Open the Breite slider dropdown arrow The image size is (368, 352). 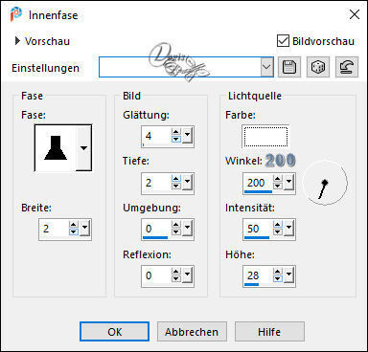point(84,229)
